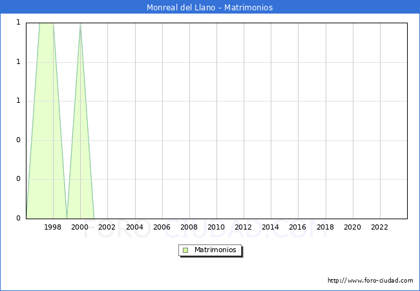Click the chart title Monreal del Llano - Matrimonios

pos(210,8)
